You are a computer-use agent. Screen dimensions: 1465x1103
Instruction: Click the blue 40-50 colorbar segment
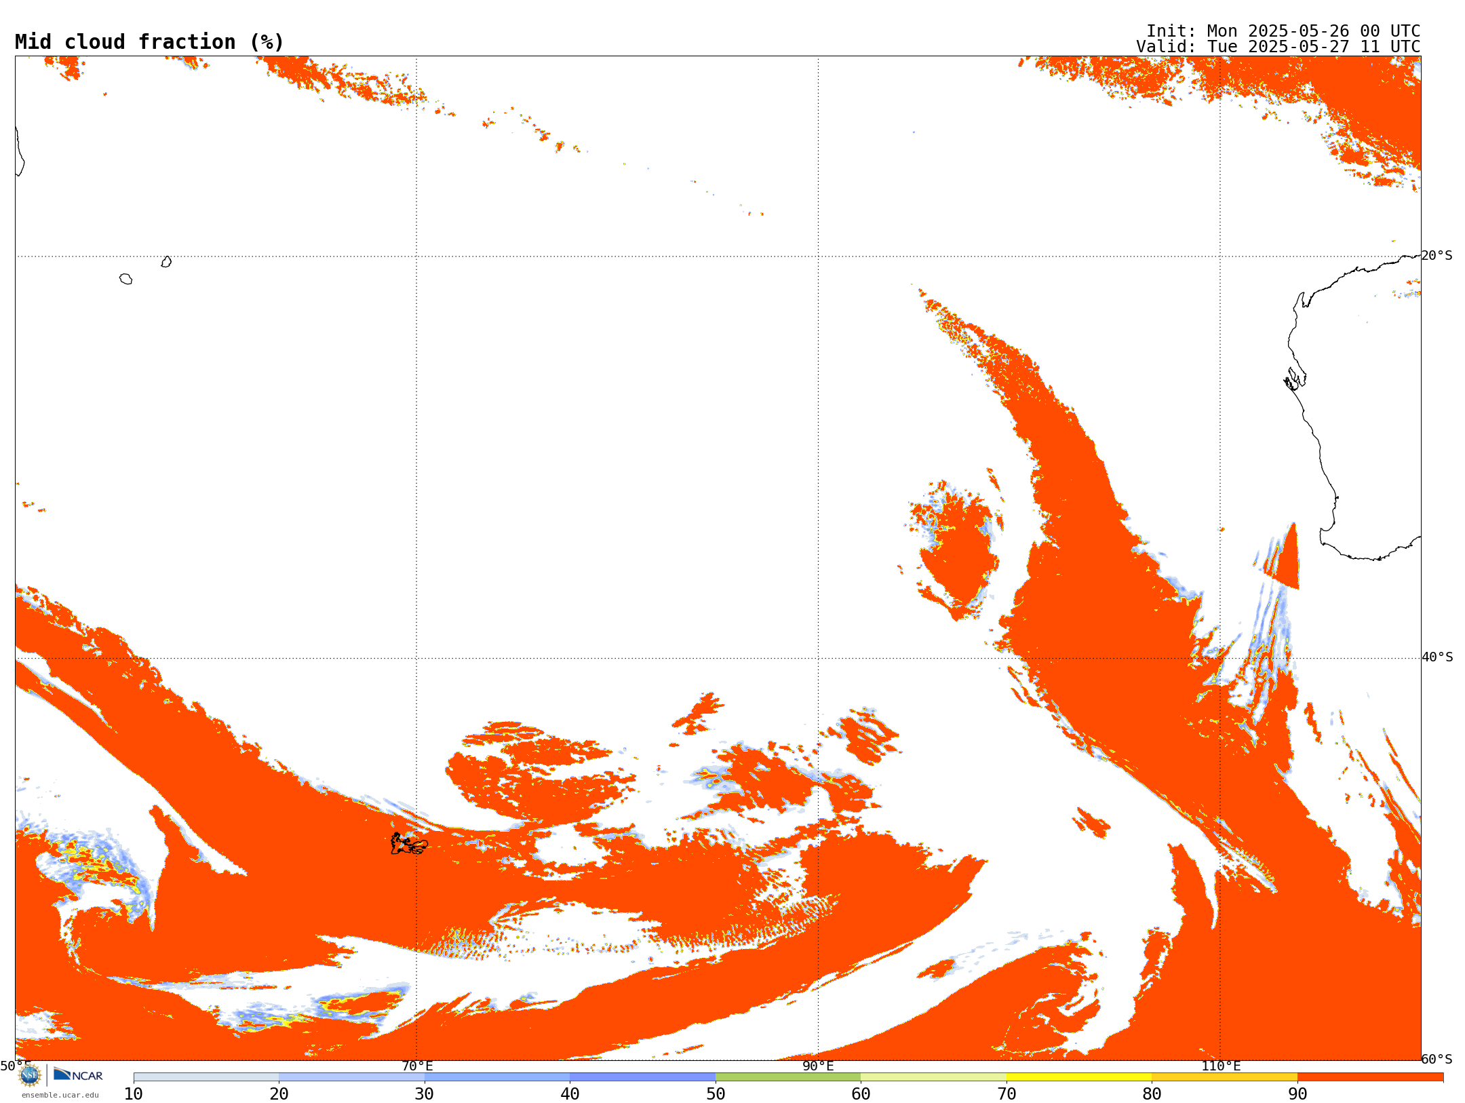tap(643, 1077)
